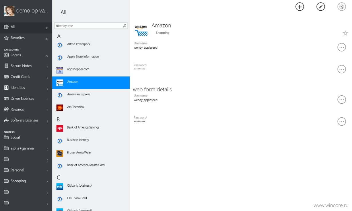Select the Alfred Powerpack entry

(x=91, y=45)
